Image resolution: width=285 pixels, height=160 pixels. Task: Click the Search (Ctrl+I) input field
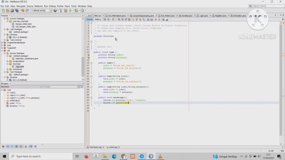[266, 6]
